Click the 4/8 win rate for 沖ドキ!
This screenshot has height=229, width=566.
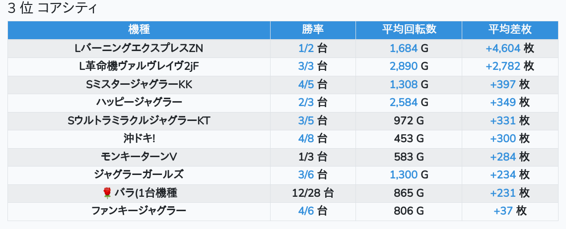pos(306,139)
